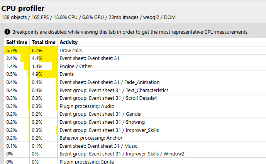Click the Improver_Skills / Window2 row
This screenshot has width=266, height=164.
[135, 154]
